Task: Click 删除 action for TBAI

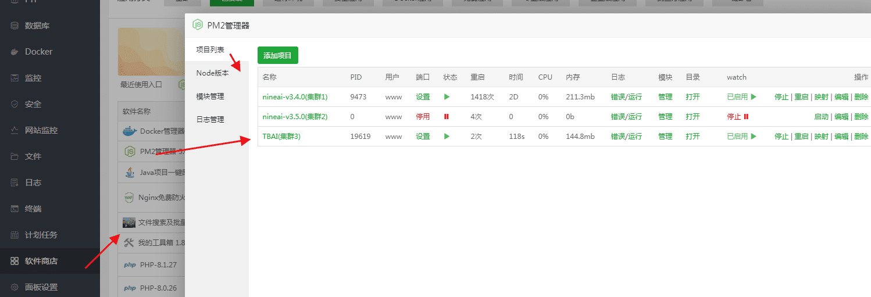Action: tap(861, 137)
